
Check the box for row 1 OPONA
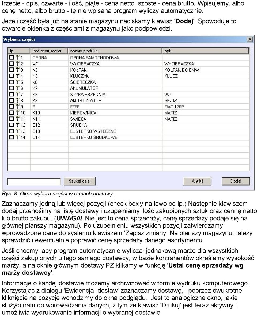click(x=12, y=58)
